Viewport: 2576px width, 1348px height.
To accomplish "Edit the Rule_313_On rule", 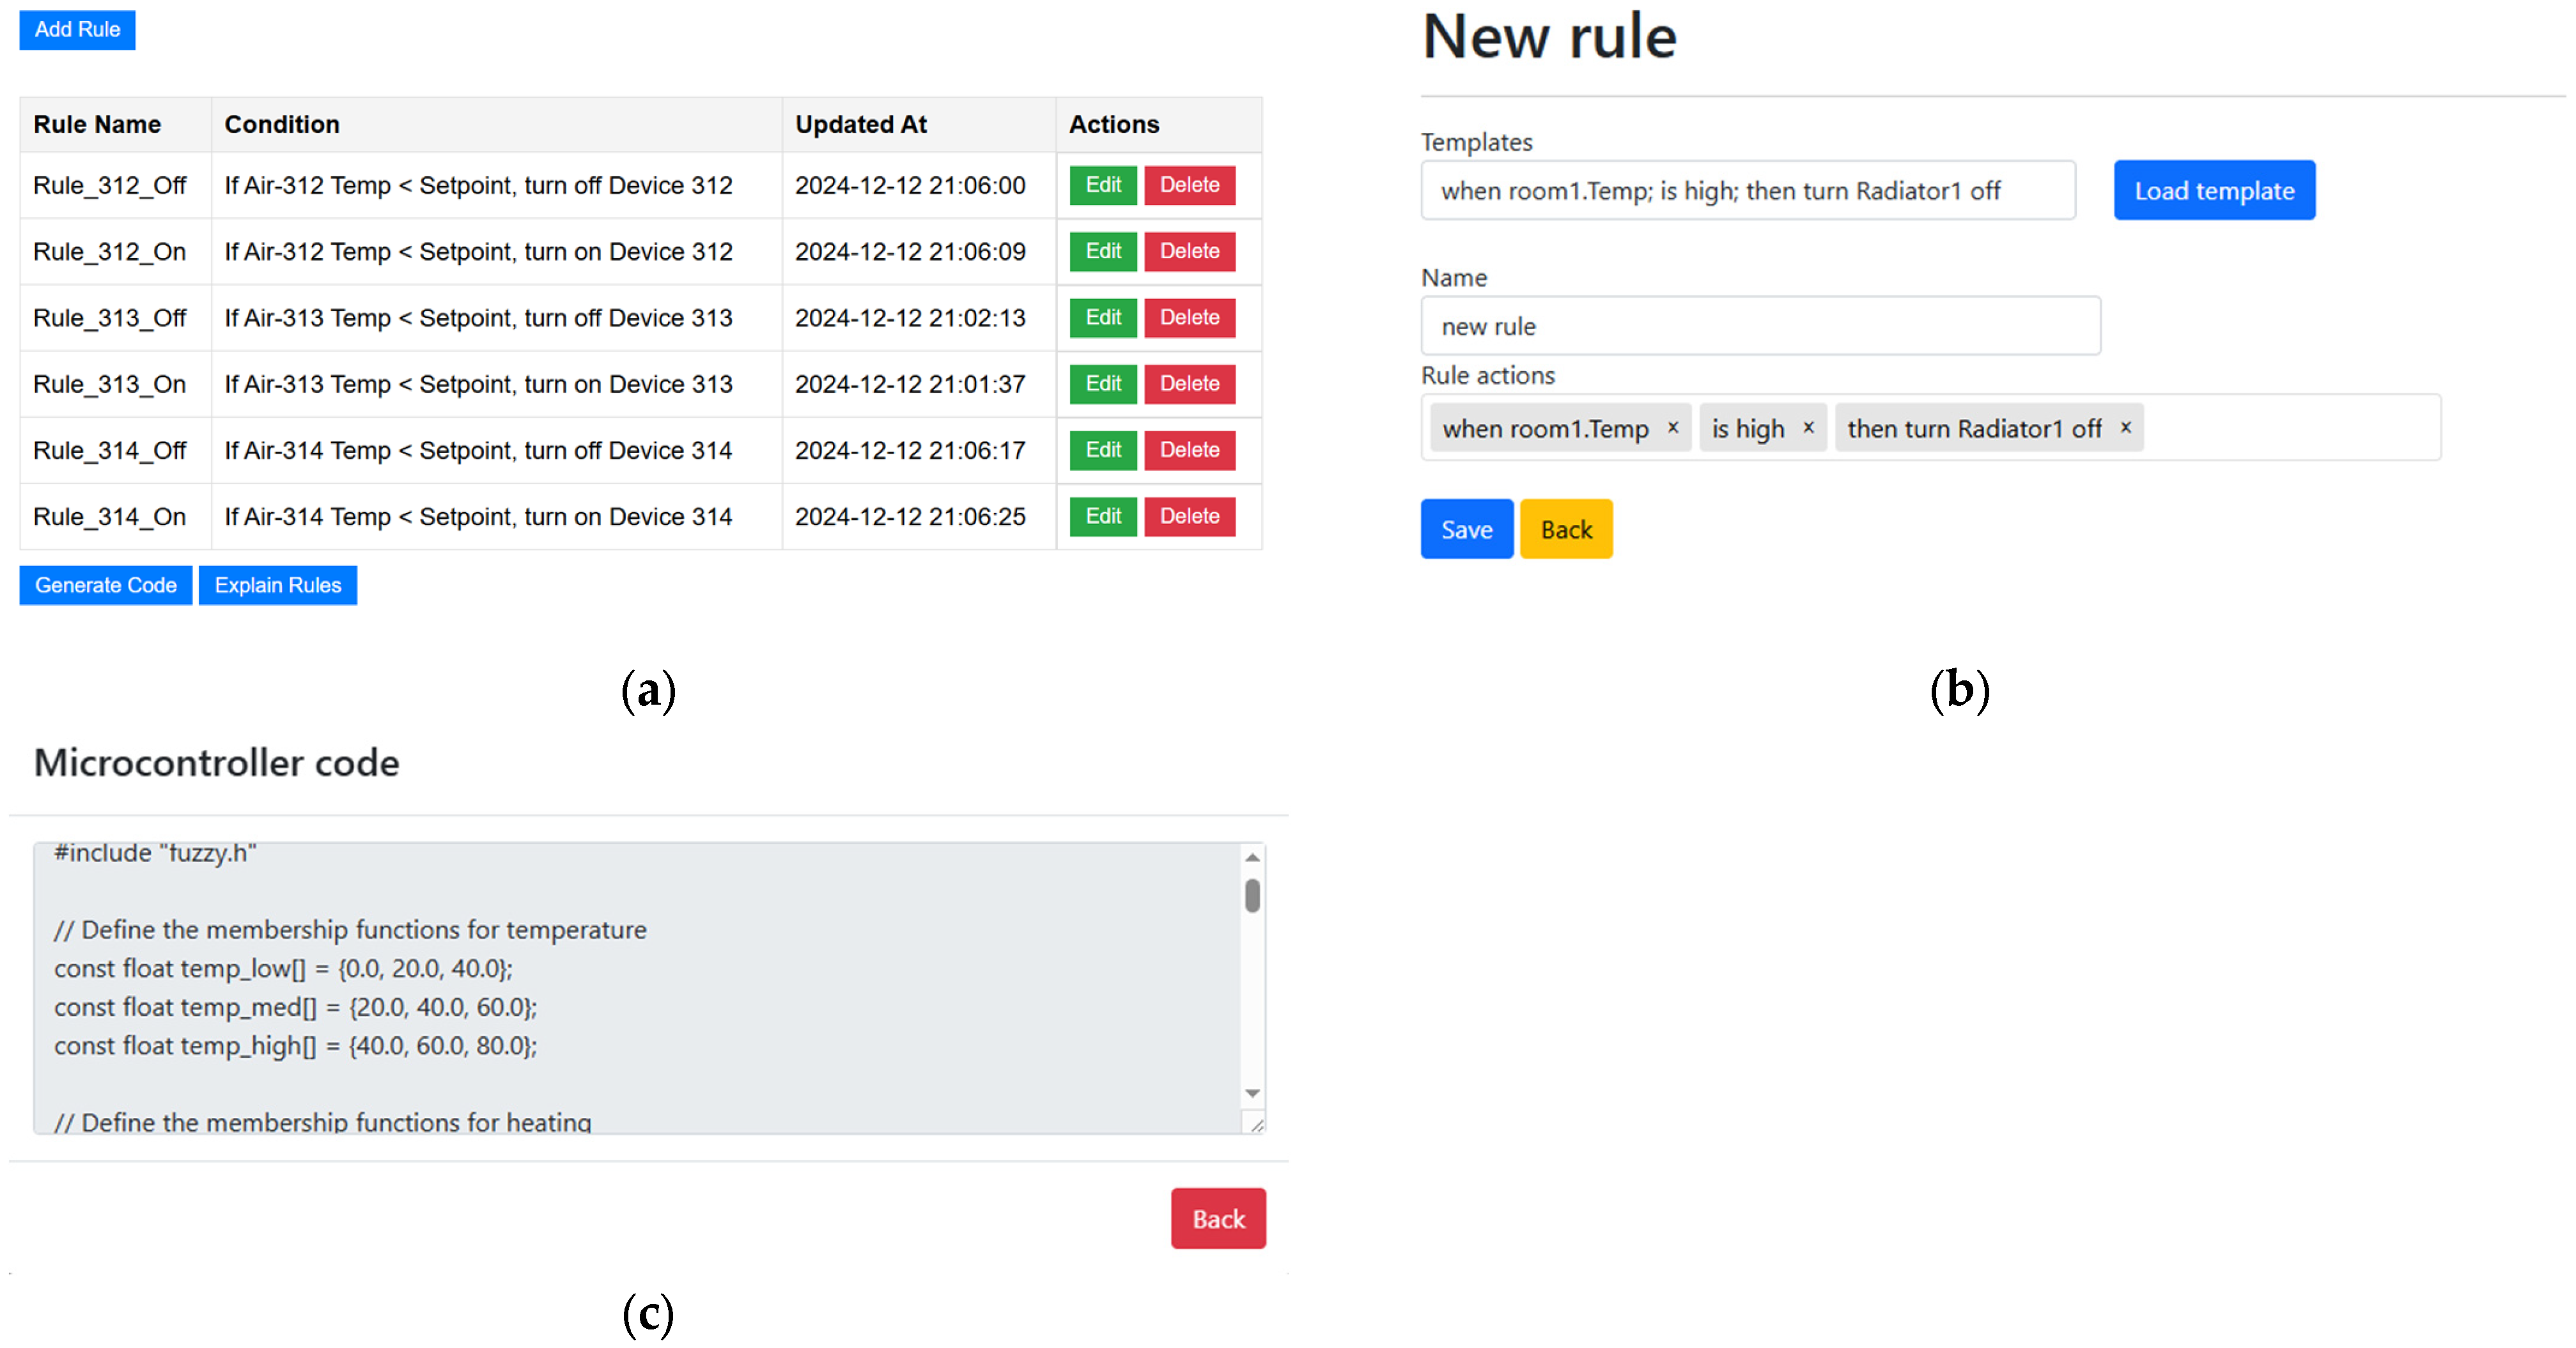I will 1102,384.
